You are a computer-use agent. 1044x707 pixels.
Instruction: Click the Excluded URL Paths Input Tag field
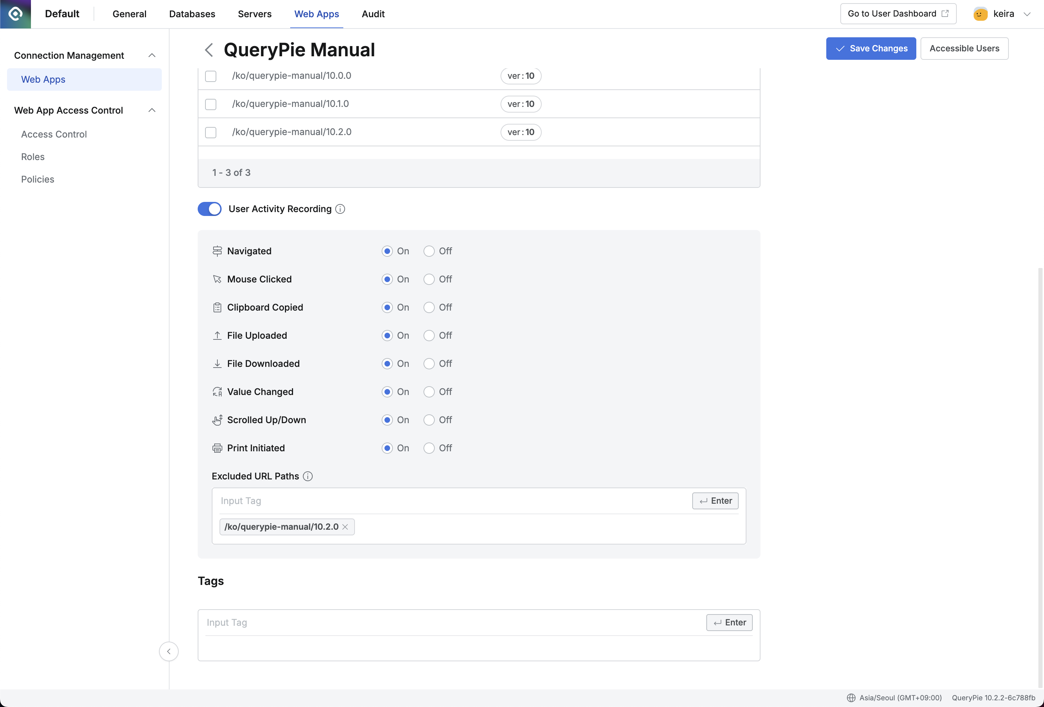(454, 501)
